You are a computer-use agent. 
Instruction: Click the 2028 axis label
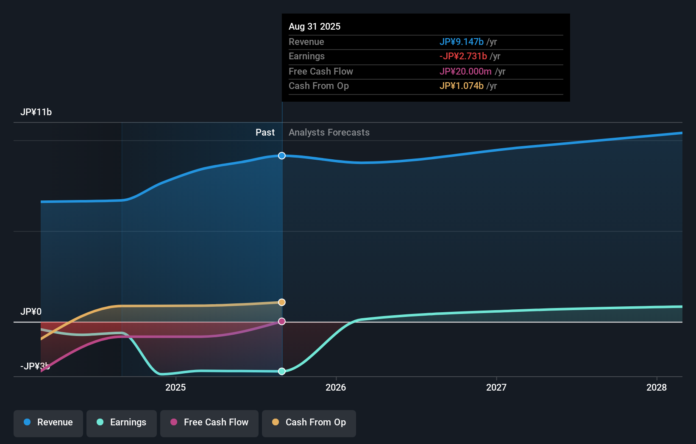click(x=657, y=387)
